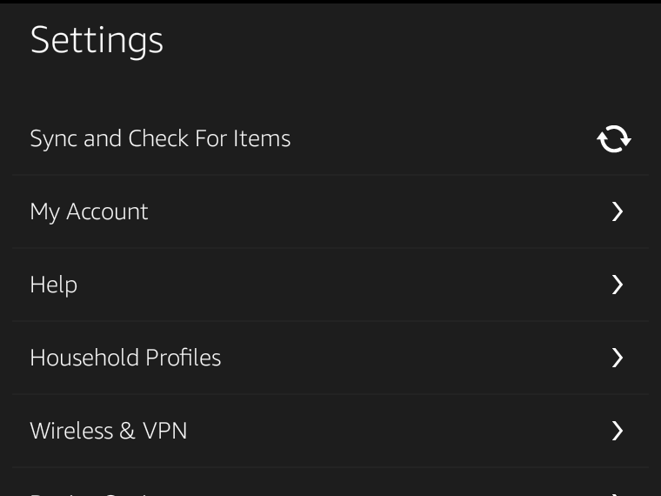Click the divider line below the Help row

pyautogui.click(x=330, y=321)
